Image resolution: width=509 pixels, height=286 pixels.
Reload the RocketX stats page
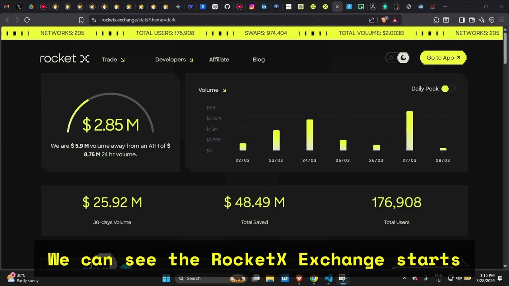click(x=27, y=20)
